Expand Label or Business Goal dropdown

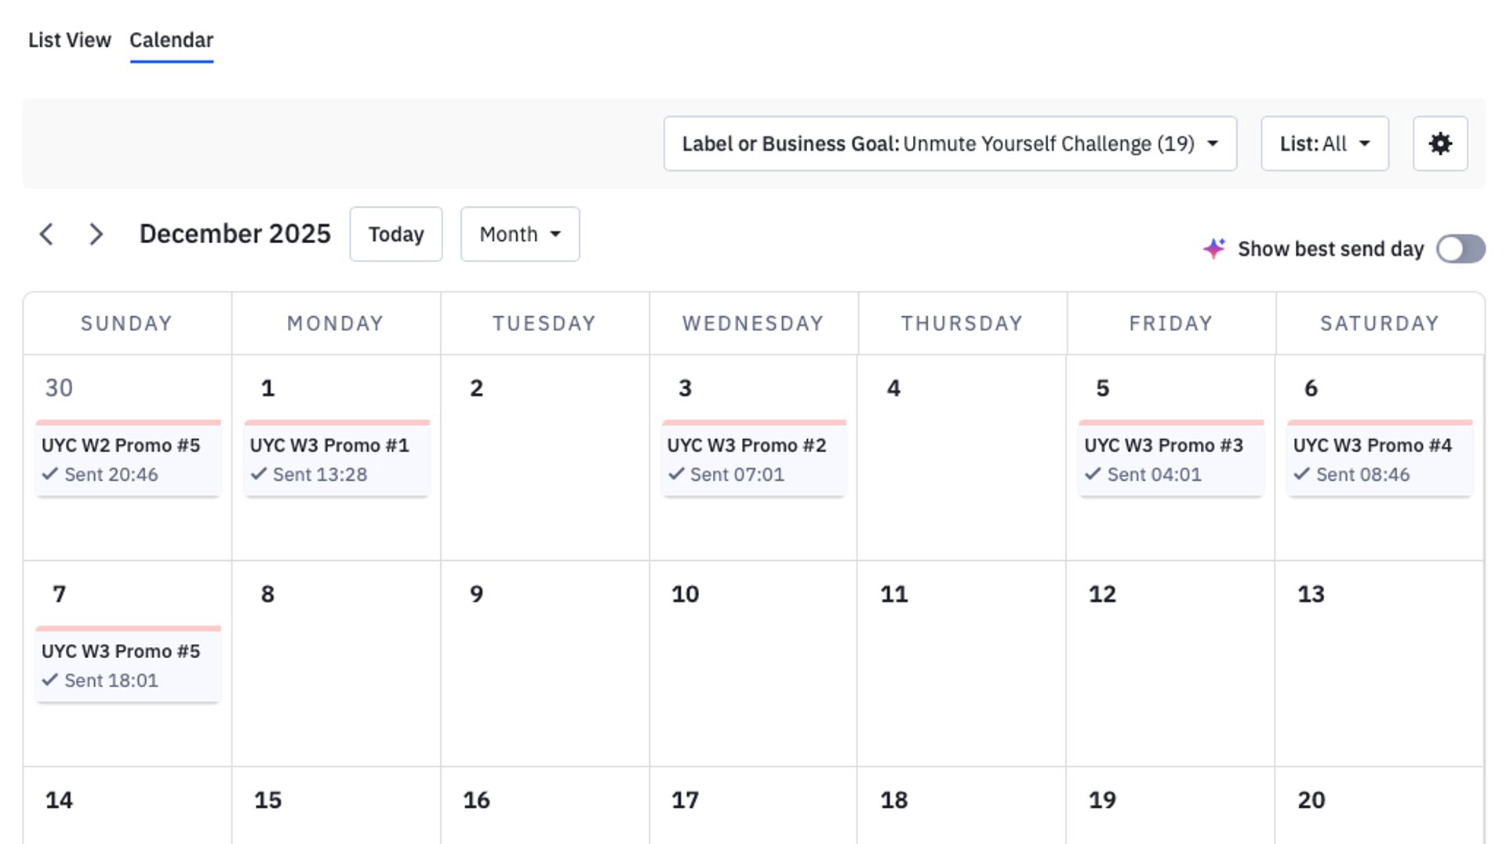coord(949,144)
